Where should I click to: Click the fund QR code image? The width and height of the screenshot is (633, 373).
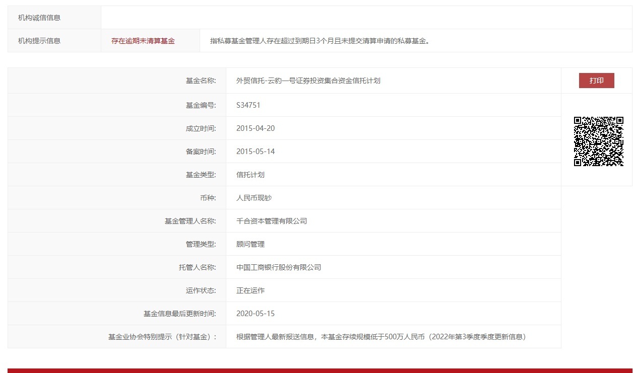598,140
